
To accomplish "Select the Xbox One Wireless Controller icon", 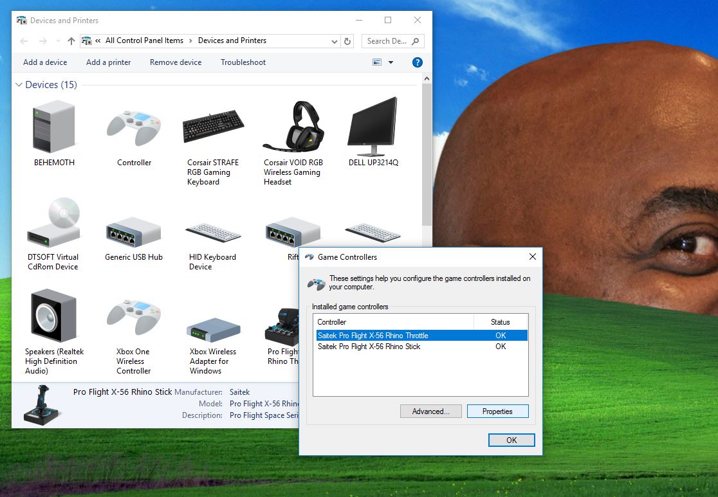I will (134, 317).
